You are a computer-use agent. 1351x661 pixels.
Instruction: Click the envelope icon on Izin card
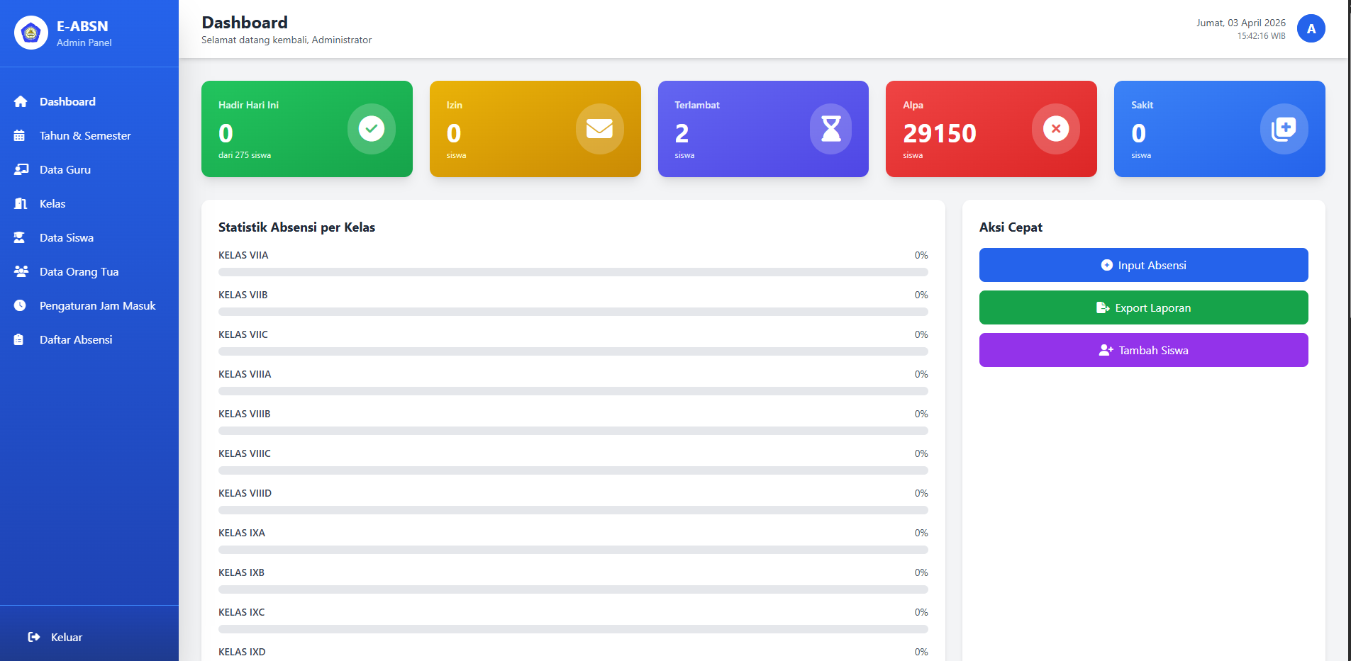pos(599,128)
